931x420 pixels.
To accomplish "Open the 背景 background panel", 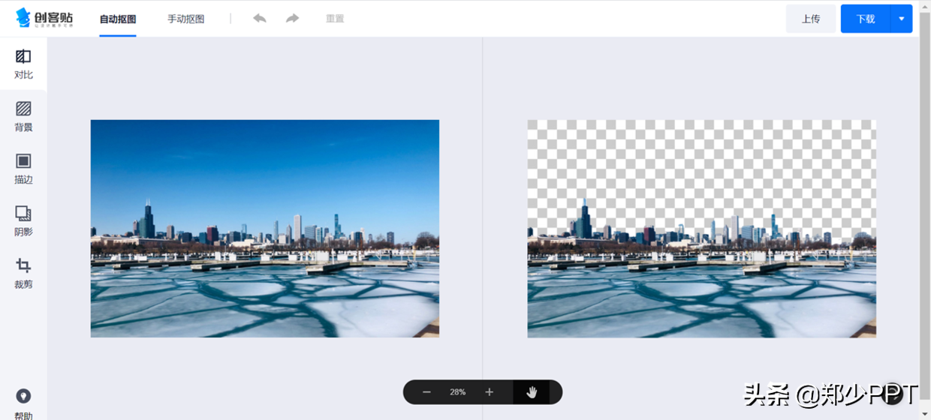I will [x=23, y=116].
